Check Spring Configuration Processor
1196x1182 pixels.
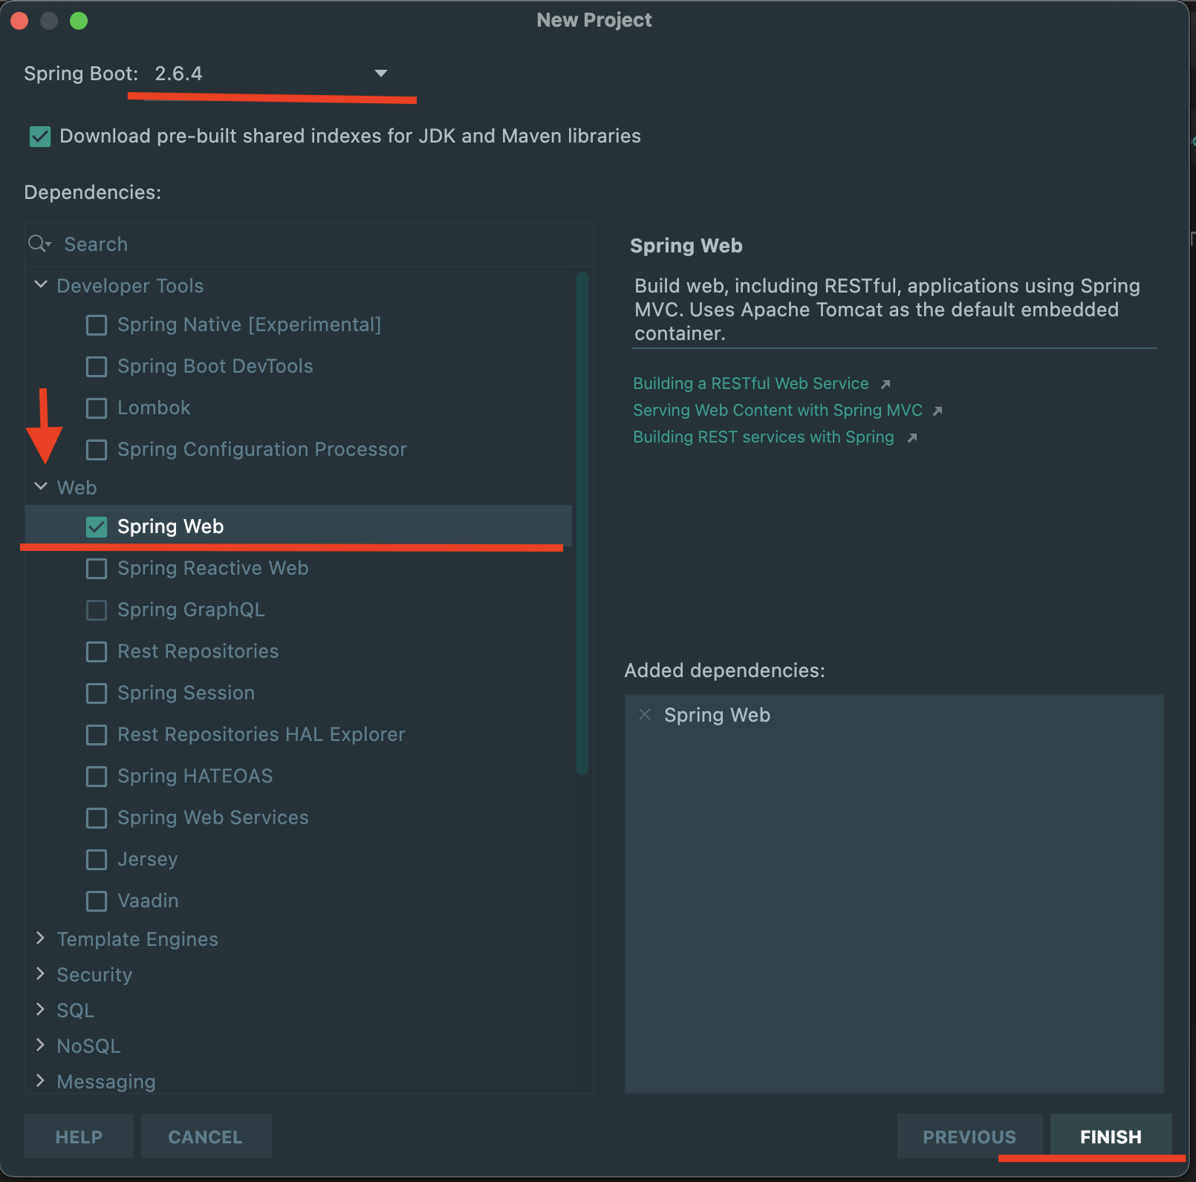click(x=97, y=450)
